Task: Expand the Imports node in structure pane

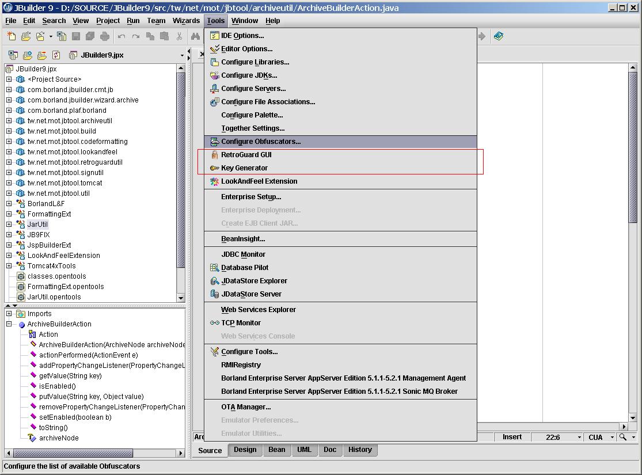Action: click(9, 314)
